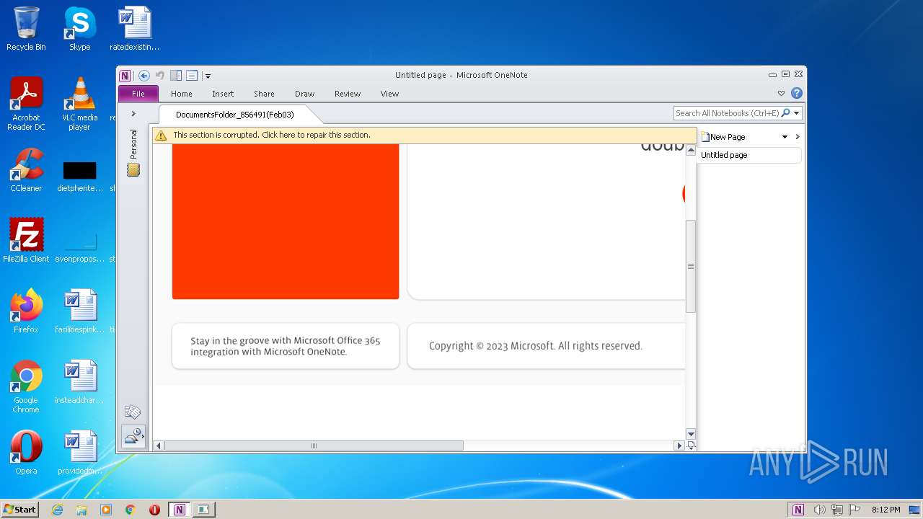Image resolution: width=923 pixels, height=519 pixels.
Task: Click the horizontal scrollbar thumb
Action: click(314, 445)
